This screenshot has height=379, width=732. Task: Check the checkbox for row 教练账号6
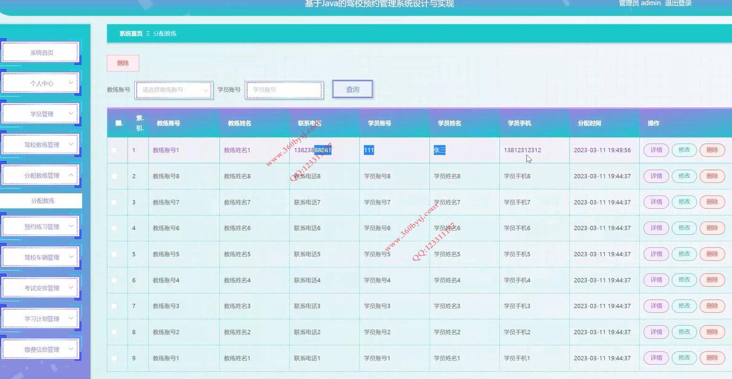click(114, 228)
